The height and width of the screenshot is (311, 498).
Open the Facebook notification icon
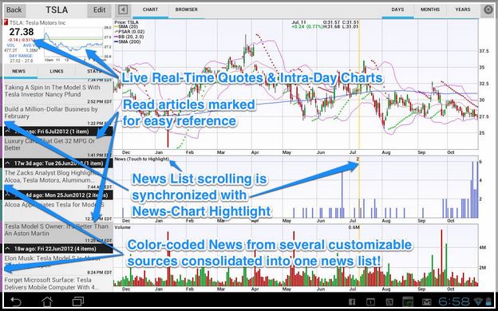click(352, 301)
